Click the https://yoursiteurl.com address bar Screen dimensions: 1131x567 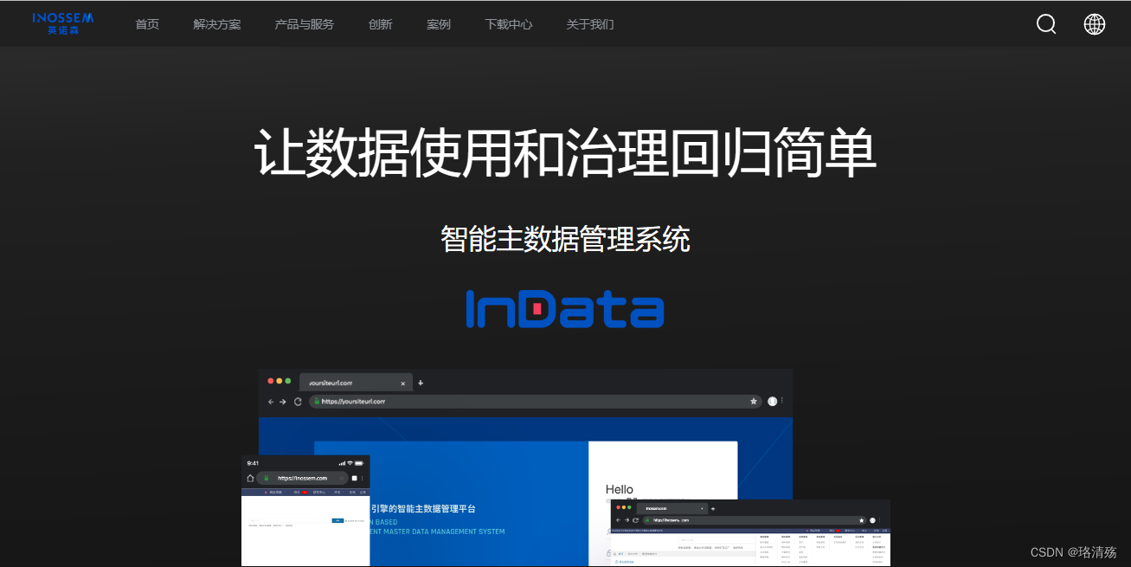535,402
